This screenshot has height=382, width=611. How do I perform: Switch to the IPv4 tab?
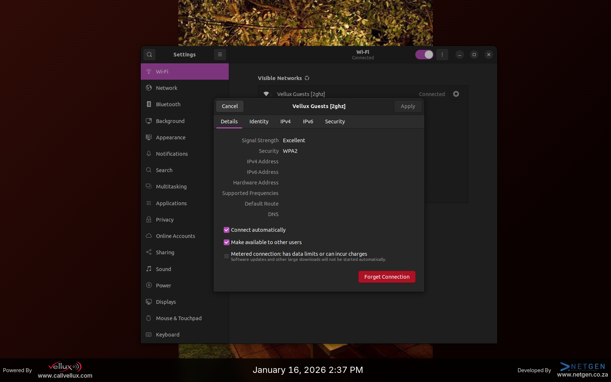pos(285,122)
